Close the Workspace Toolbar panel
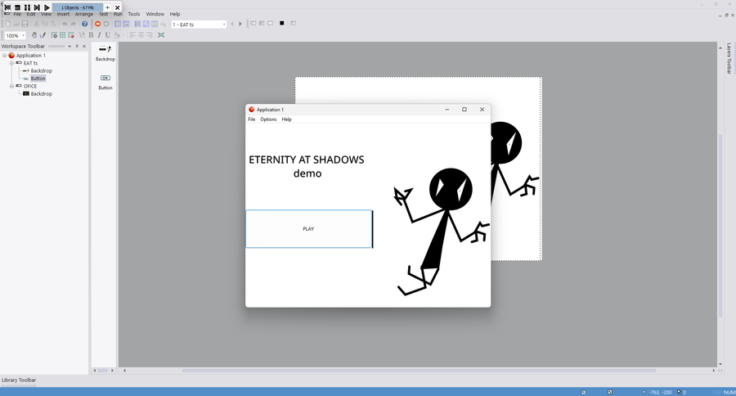This screenshot has width=736, height=396. 84,47
